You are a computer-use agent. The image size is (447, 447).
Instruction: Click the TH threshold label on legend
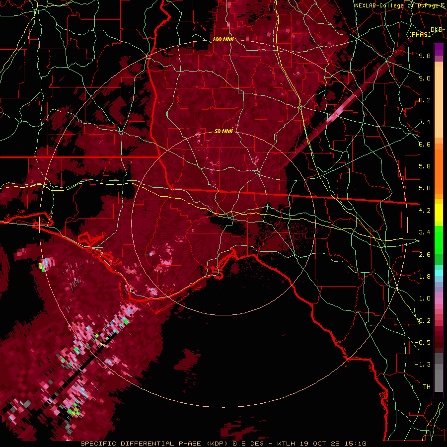pos(427,387)
